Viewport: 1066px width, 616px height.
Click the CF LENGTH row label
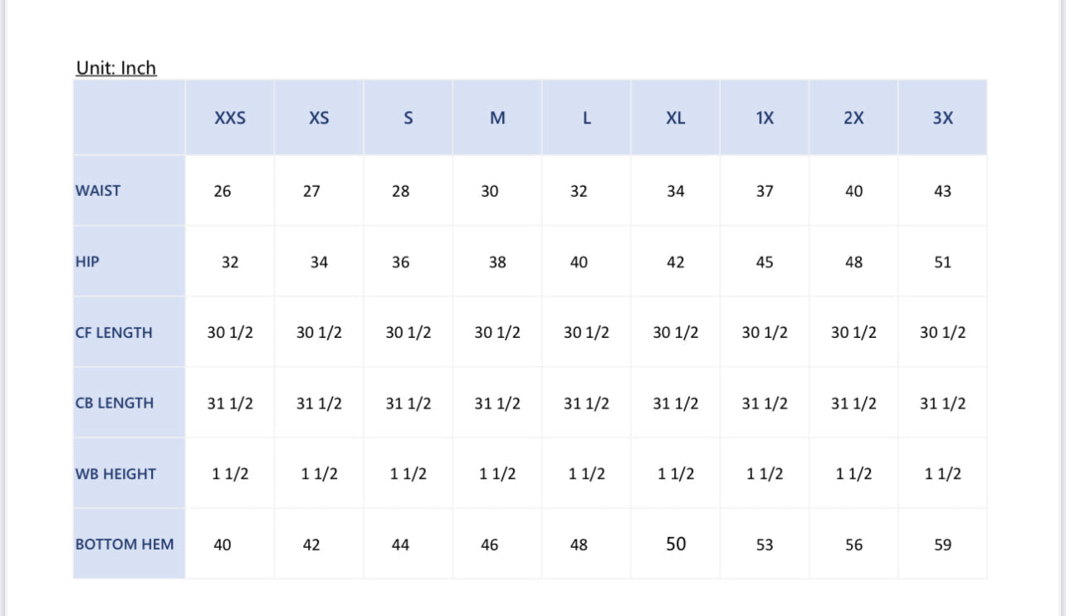[114, 333]
